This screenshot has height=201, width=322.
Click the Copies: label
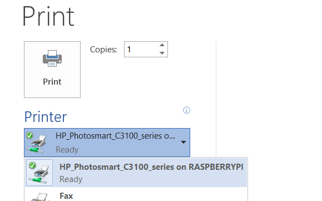pos(103,50)
